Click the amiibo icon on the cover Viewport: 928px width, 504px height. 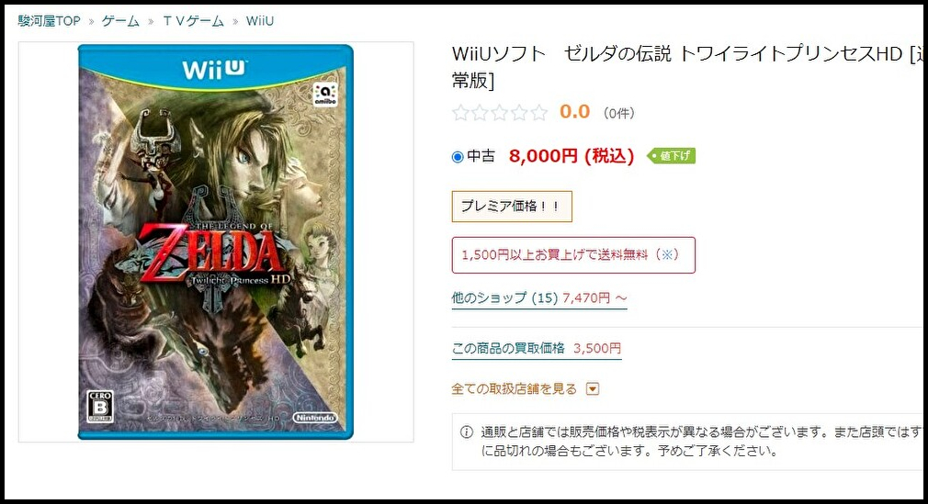point(325,94)
